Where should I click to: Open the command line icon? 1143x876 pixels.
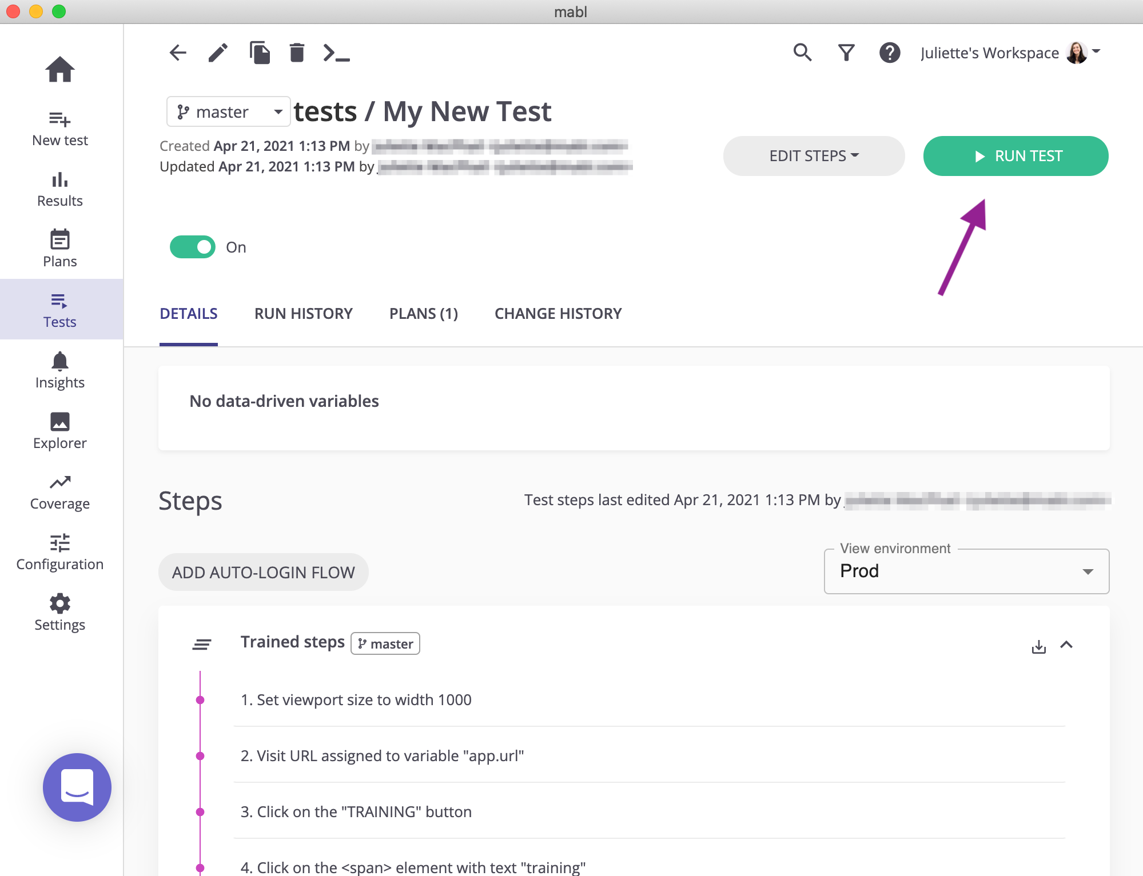[x=336, y=53]
